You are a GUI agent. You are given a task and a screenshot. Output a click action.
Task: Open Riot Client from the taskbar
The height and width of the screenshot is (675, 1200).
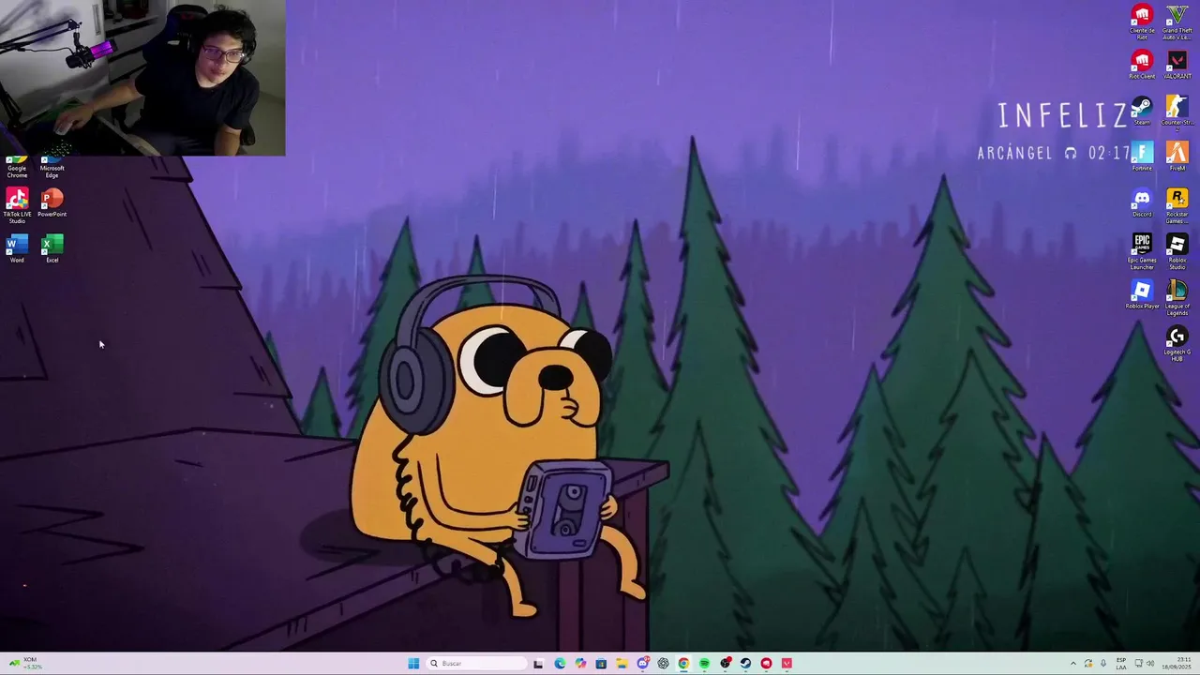click(x=766, y=663)
